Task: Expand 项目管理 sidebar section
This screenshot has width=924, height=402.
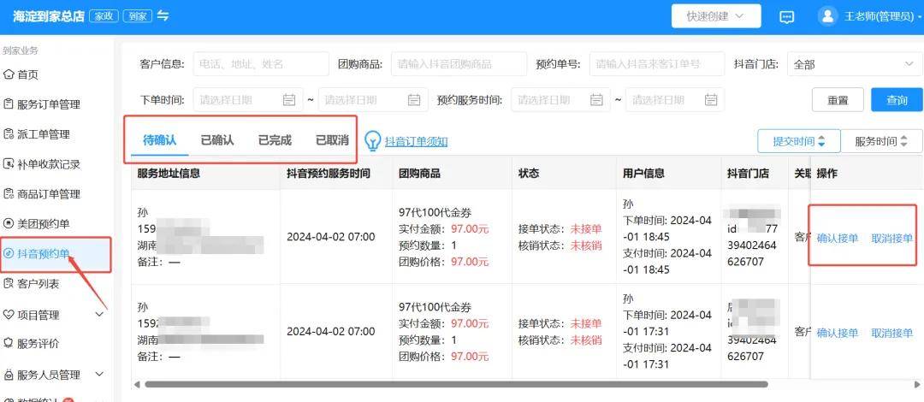Action: (x=55, y=315)
